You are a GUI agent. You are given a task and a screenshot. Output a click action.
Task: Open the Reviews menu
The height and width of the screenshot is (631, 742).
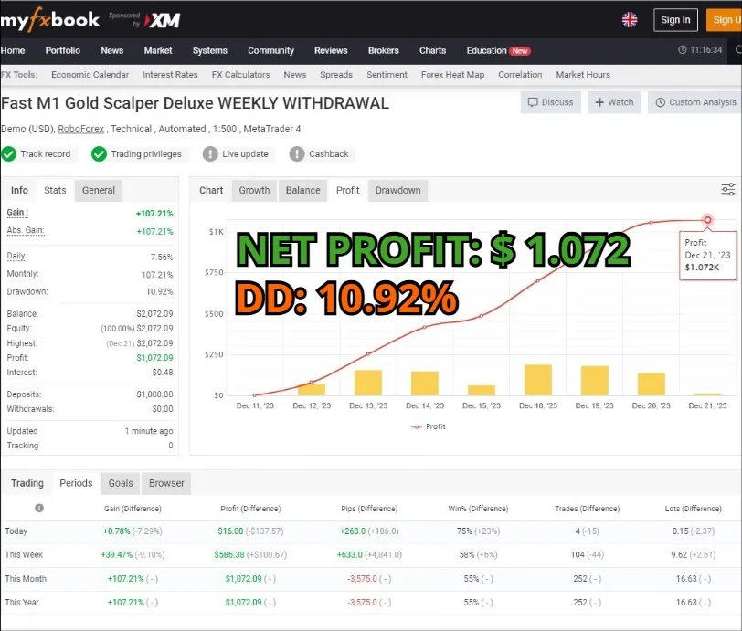pos(331,50)
